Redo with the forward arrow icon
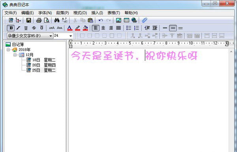The image size is (237, 152). [108, 20]
